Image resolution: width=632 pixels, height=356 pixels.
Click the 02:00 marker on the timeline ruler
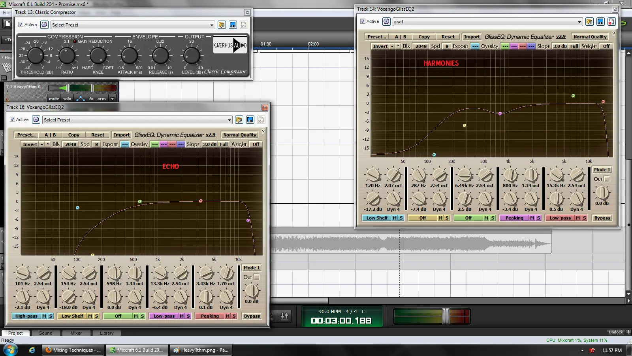313,44
